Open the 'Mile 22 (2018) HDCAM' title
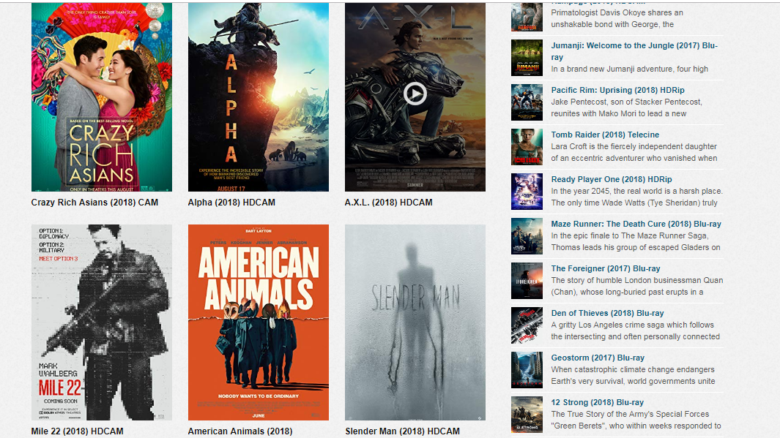Image resolution: width=780 pixels, height=438 pixels. (77, 431)
